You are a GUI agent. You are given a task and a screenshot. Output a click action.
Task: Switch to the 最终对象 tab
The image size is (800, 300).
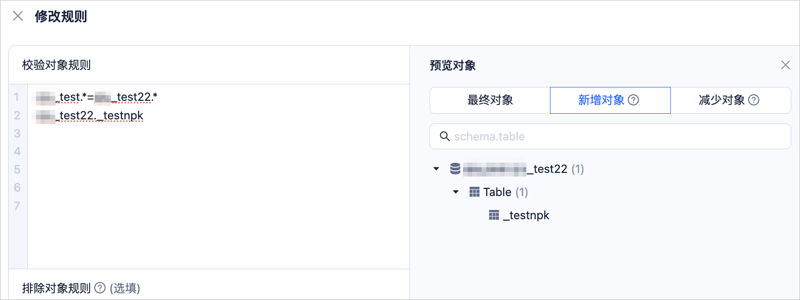pyautogui.click(x=490, y=100)
